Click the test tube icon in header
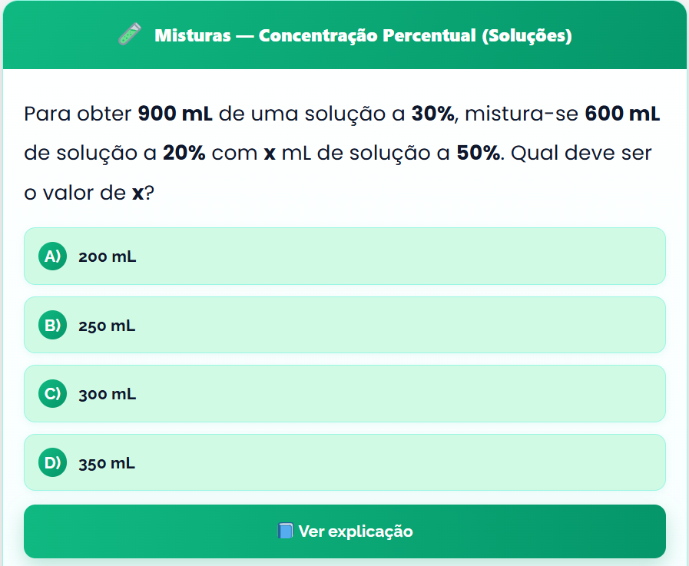The image size is (689, 566). coord(130,35)
